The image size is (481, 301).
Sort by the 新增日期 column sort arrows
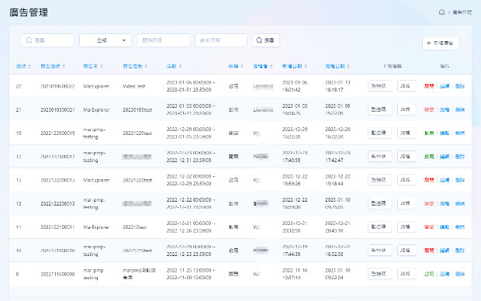tap(306, 66)
